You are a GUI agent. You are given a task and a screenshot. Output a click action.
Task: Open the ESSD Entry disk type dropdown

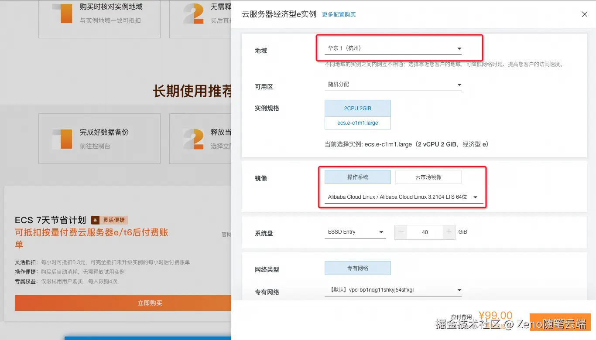pos(355,232)
